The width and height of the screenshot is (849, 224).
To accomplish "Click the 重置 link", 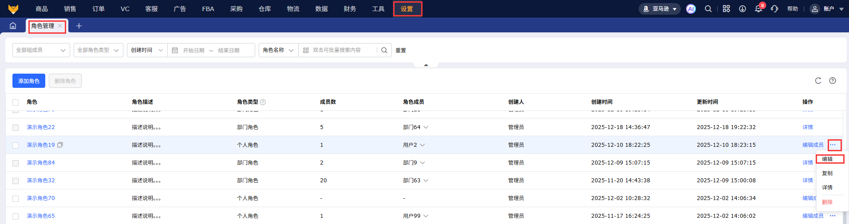I will coord(401,51).
